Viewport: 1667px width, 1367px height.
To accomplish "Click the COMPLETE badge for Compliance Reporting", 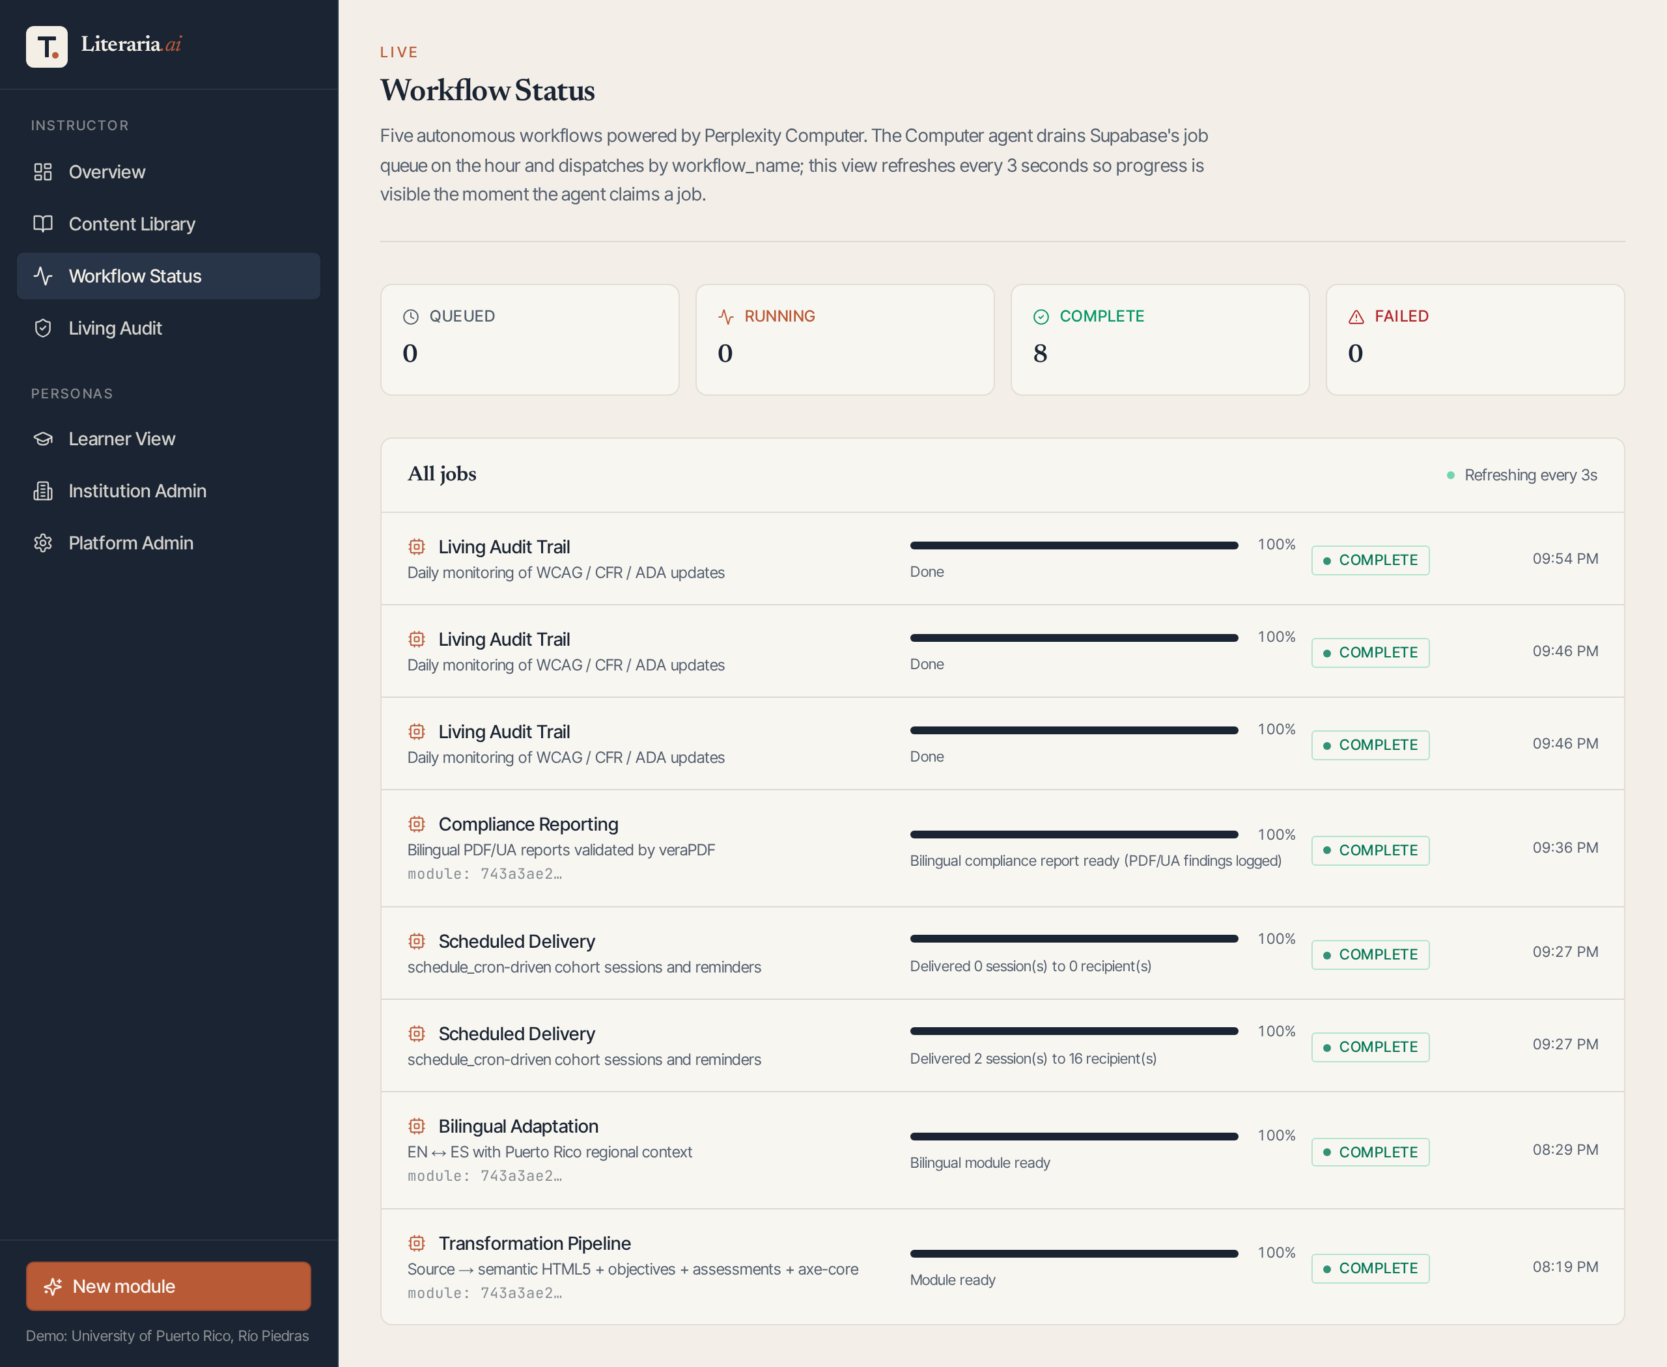I will point(1370,849).
